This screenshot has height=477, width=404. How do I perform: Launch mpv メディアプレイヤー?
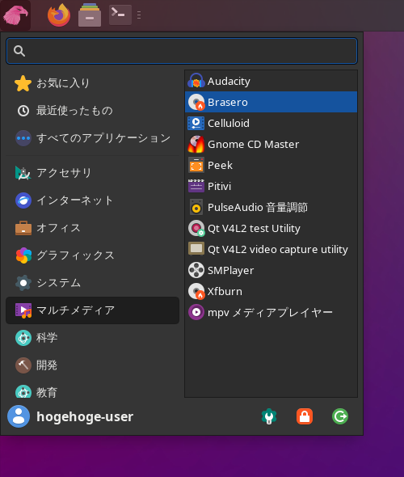pyautogui.click(x=271, y=312)
